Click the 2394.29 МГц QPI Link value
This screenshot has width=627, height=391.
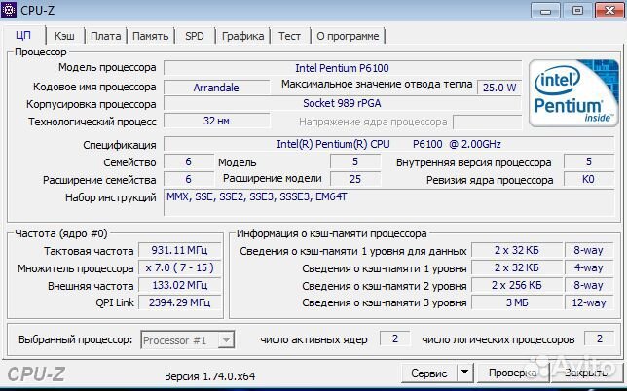[179, 302]
